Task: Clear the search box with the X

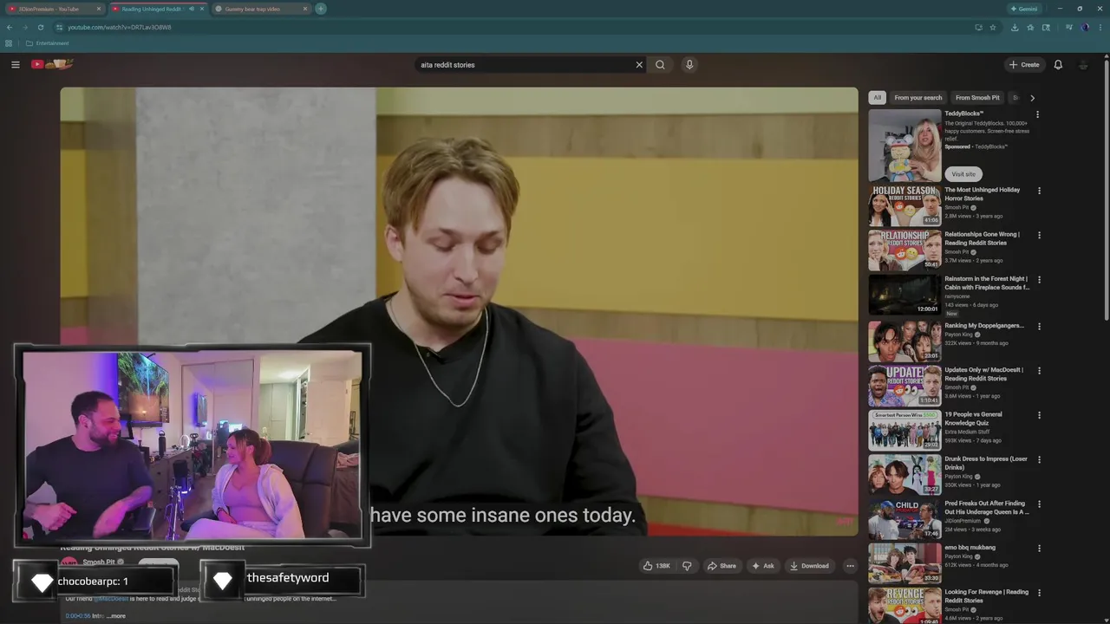Action: tap(639, 64)
